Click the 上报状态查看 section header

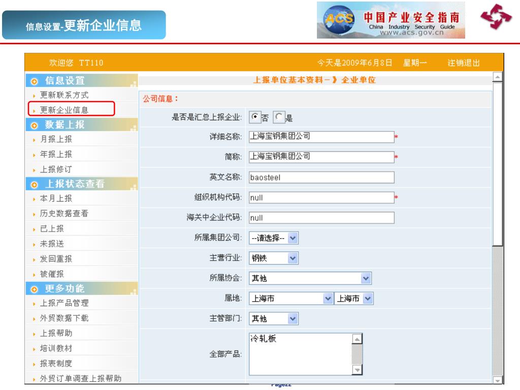coord(82,184)
